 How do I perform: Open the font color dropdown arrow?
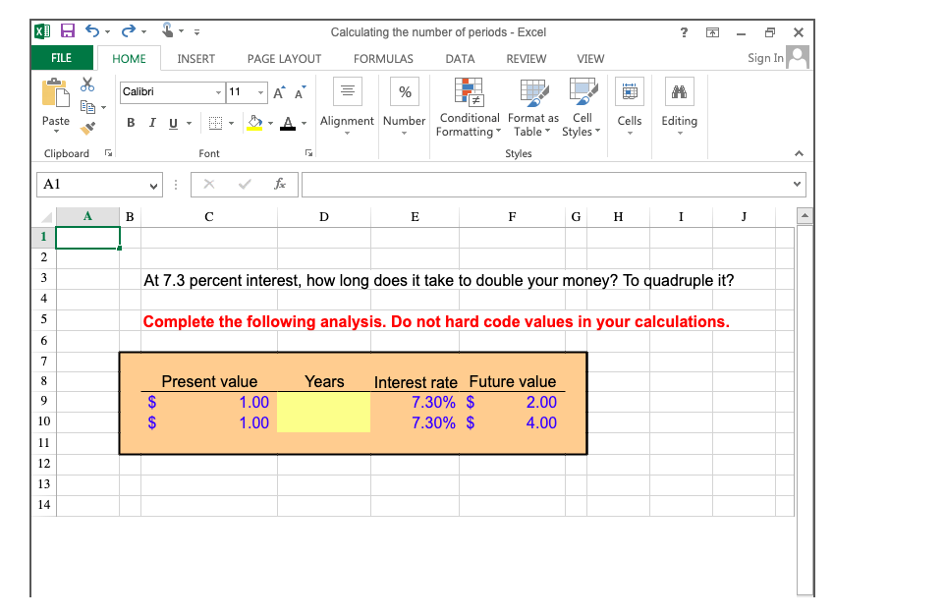[x=305, y=124]
